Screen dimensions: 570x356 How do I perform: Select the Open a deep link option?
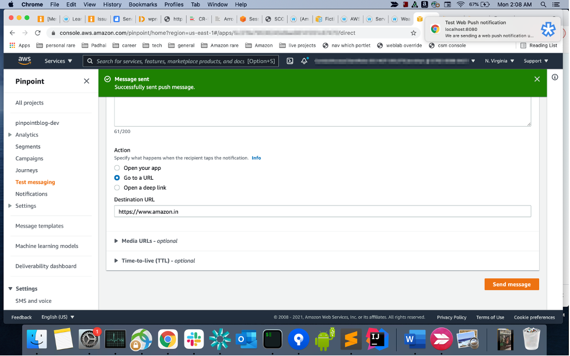tap(116, 188)
